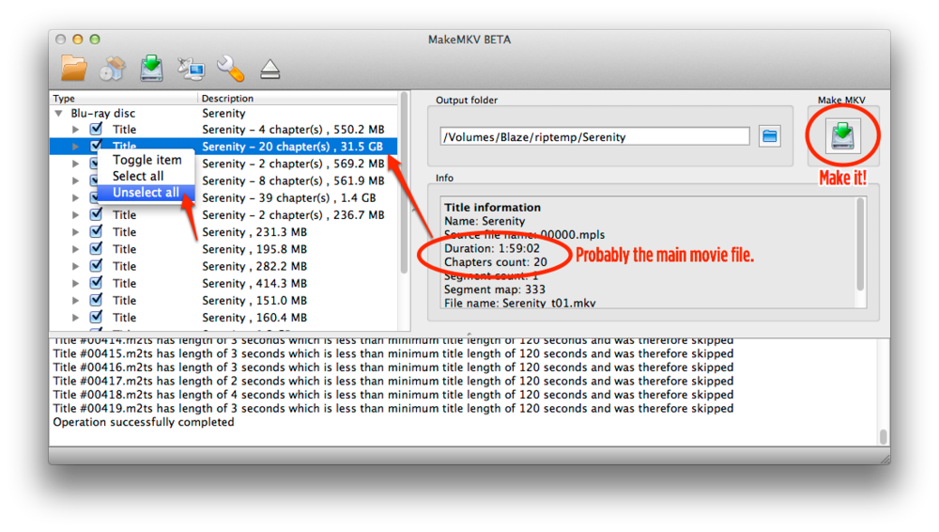This screenshot has height=532, width=939.
Task: Expand the 2 chapter(s) 236.7 MB title
Action: coord(75,214)
